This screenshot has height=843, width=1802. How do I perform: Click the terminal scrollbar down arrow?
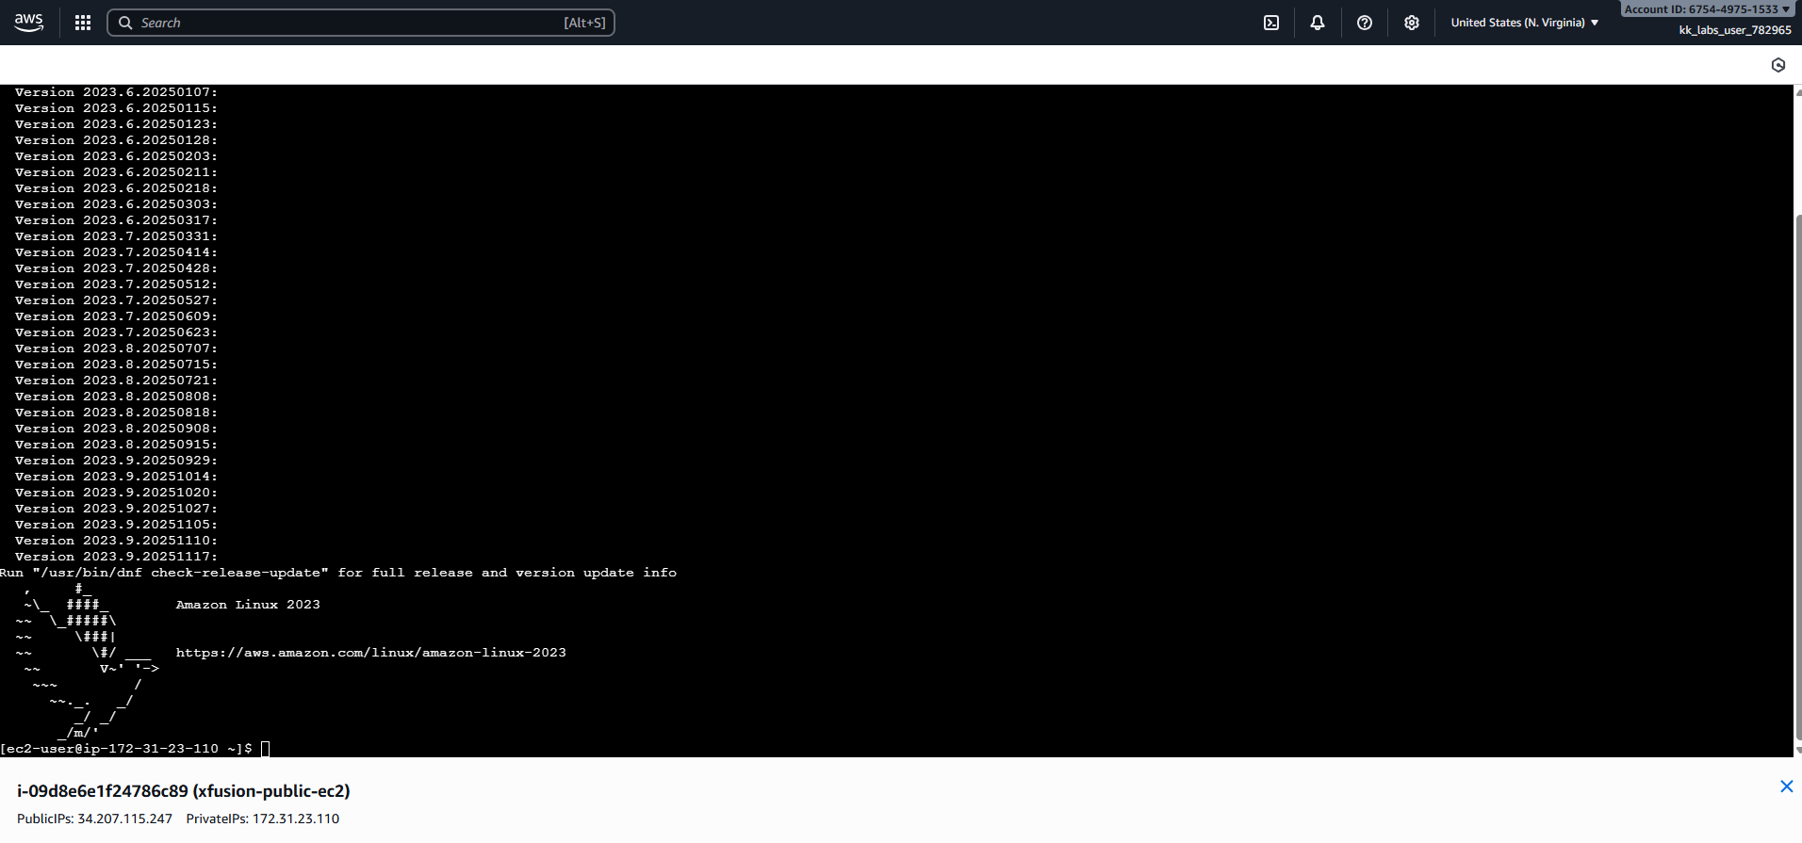(1798, 751)
